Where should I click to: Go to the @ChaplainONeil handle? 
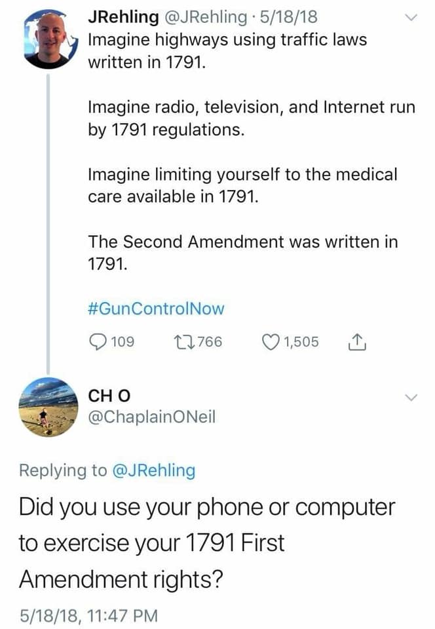tap(152, 417)
